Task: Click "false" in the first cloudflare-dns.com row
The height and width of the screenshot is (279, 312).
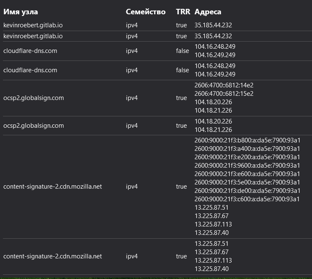Action: [x=182, y=51]
